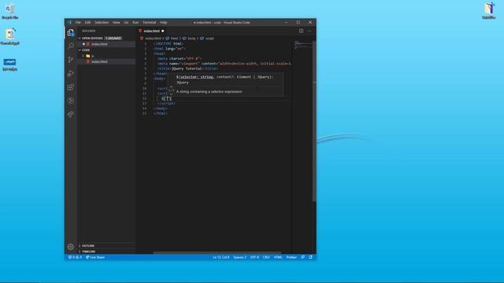The width and height of the screenshot is (504, 283).
Task: Click the EXPLORER panel header
Action: (89, 31)
